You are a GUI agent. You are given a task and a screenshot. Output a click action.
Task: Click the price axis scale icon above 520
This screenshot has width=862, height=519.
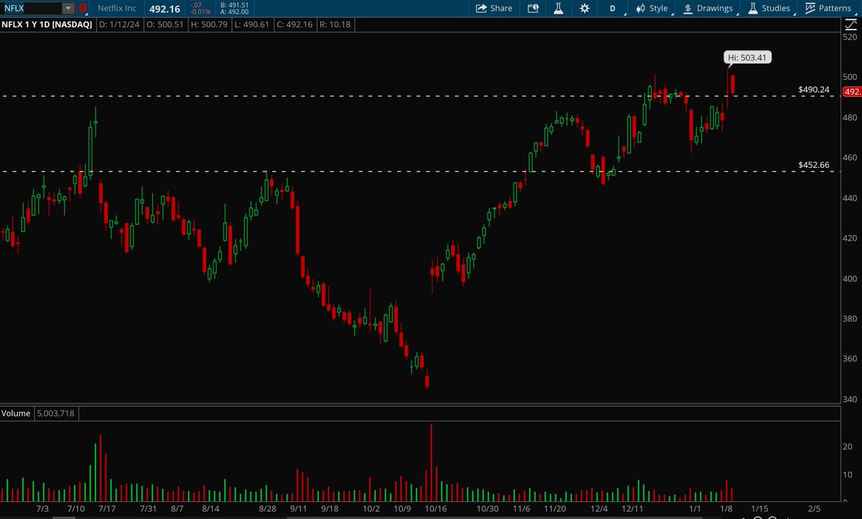click(851, 26)
